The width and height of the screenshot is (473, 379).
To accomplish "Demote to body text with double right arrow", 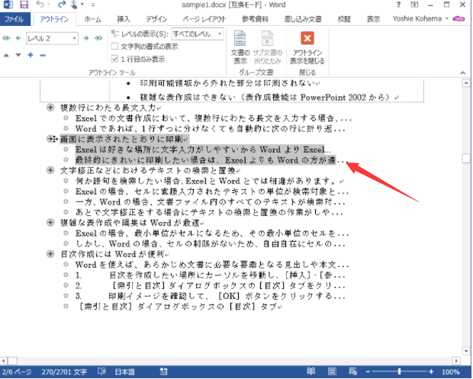I will point(98,38).
